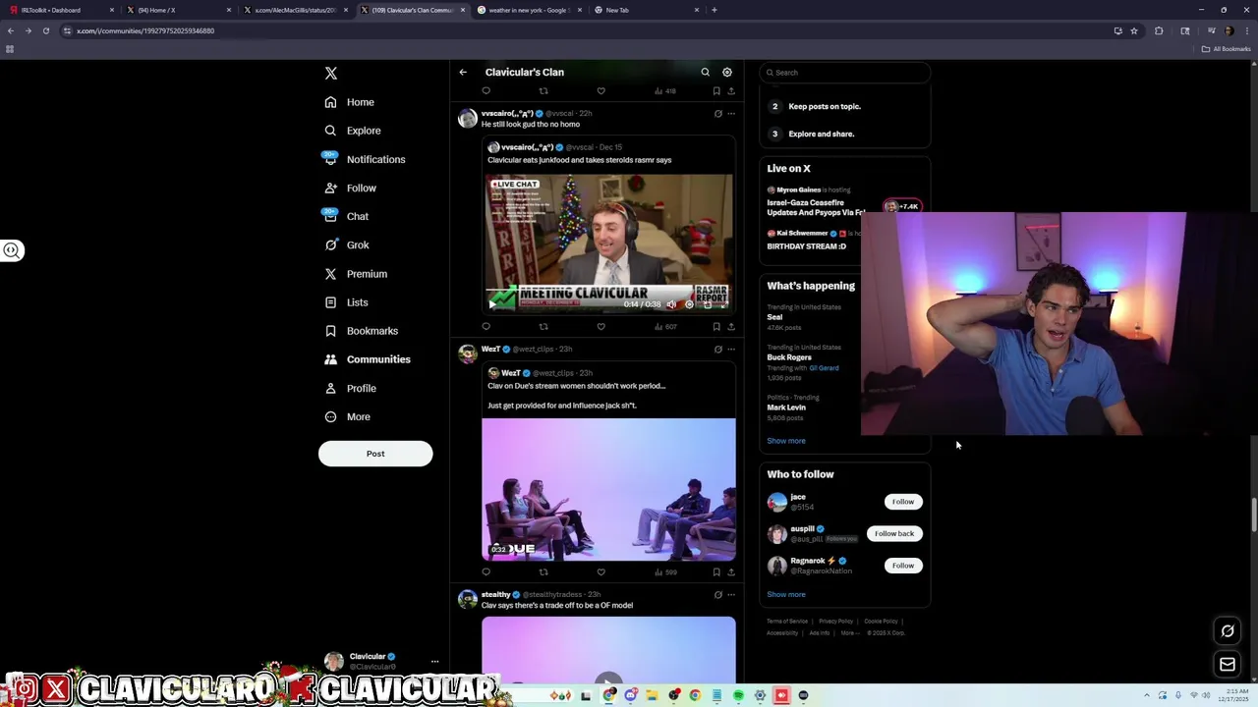This screenshot has width=1258, height=707.
Task: Click Show more under Who to follow
Action: click(786, 594)
